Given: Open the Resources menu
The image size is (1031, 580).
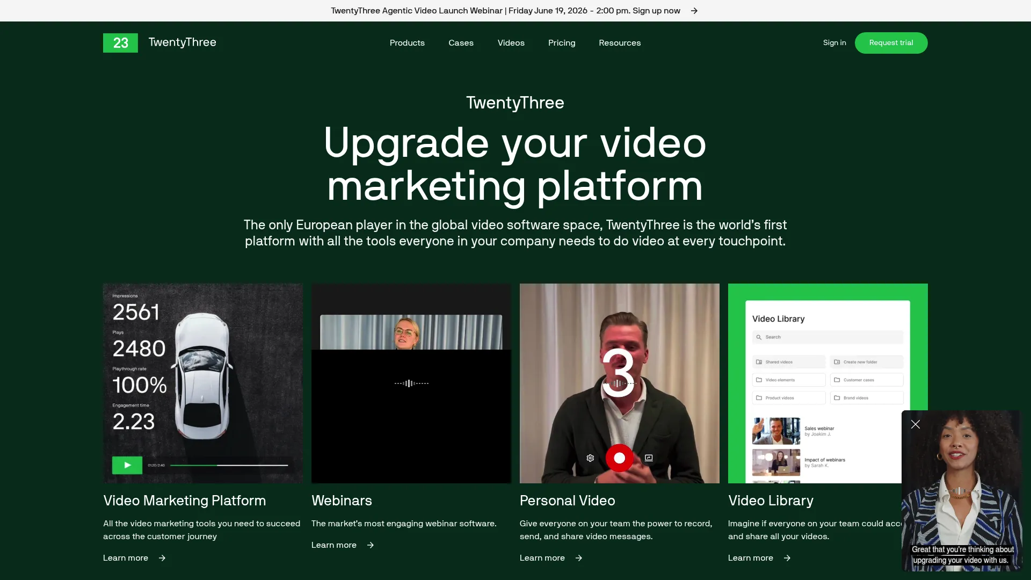Looking at the screenshot, I should (x=620, y=43).
